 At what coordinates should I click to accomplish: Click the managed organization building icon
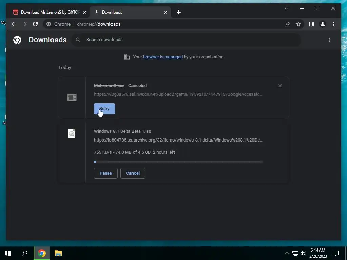point(127,57)
